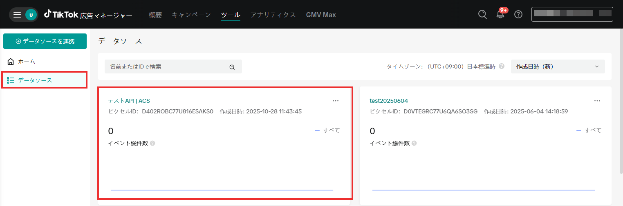
Task: Click the データソース page heading
Action: click(x=120, y=41)
